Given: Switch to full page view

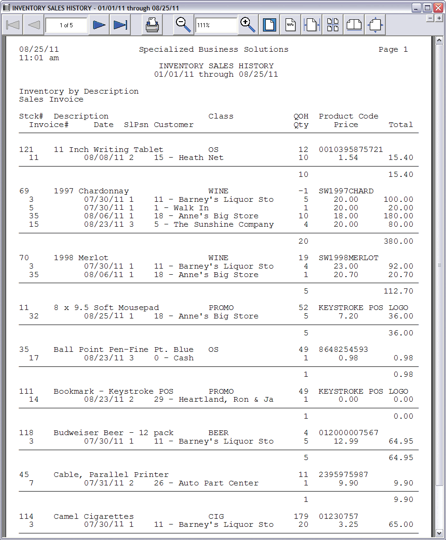Looking at the screenshot, I should click(269, 25).
